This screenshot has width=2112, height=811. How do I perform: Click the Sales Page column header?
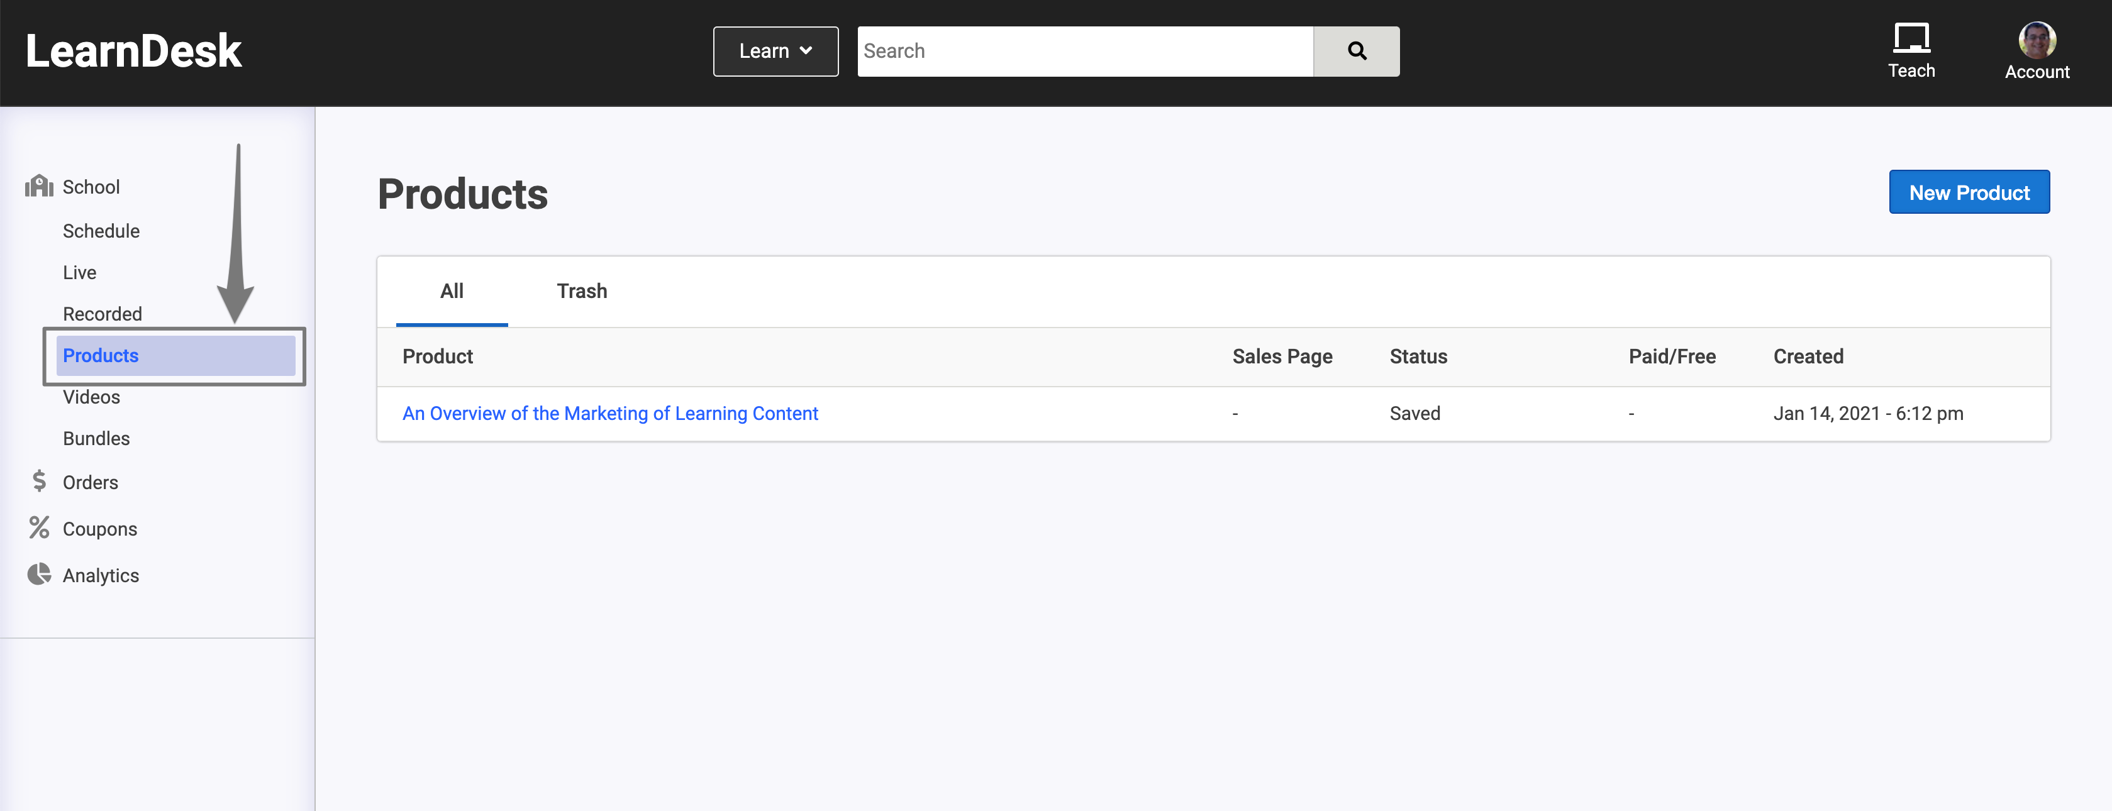pos(1282,356)
